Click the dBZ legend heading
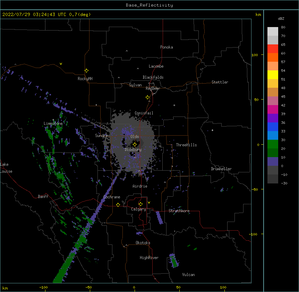299x292 pixels. coord(281,19)
